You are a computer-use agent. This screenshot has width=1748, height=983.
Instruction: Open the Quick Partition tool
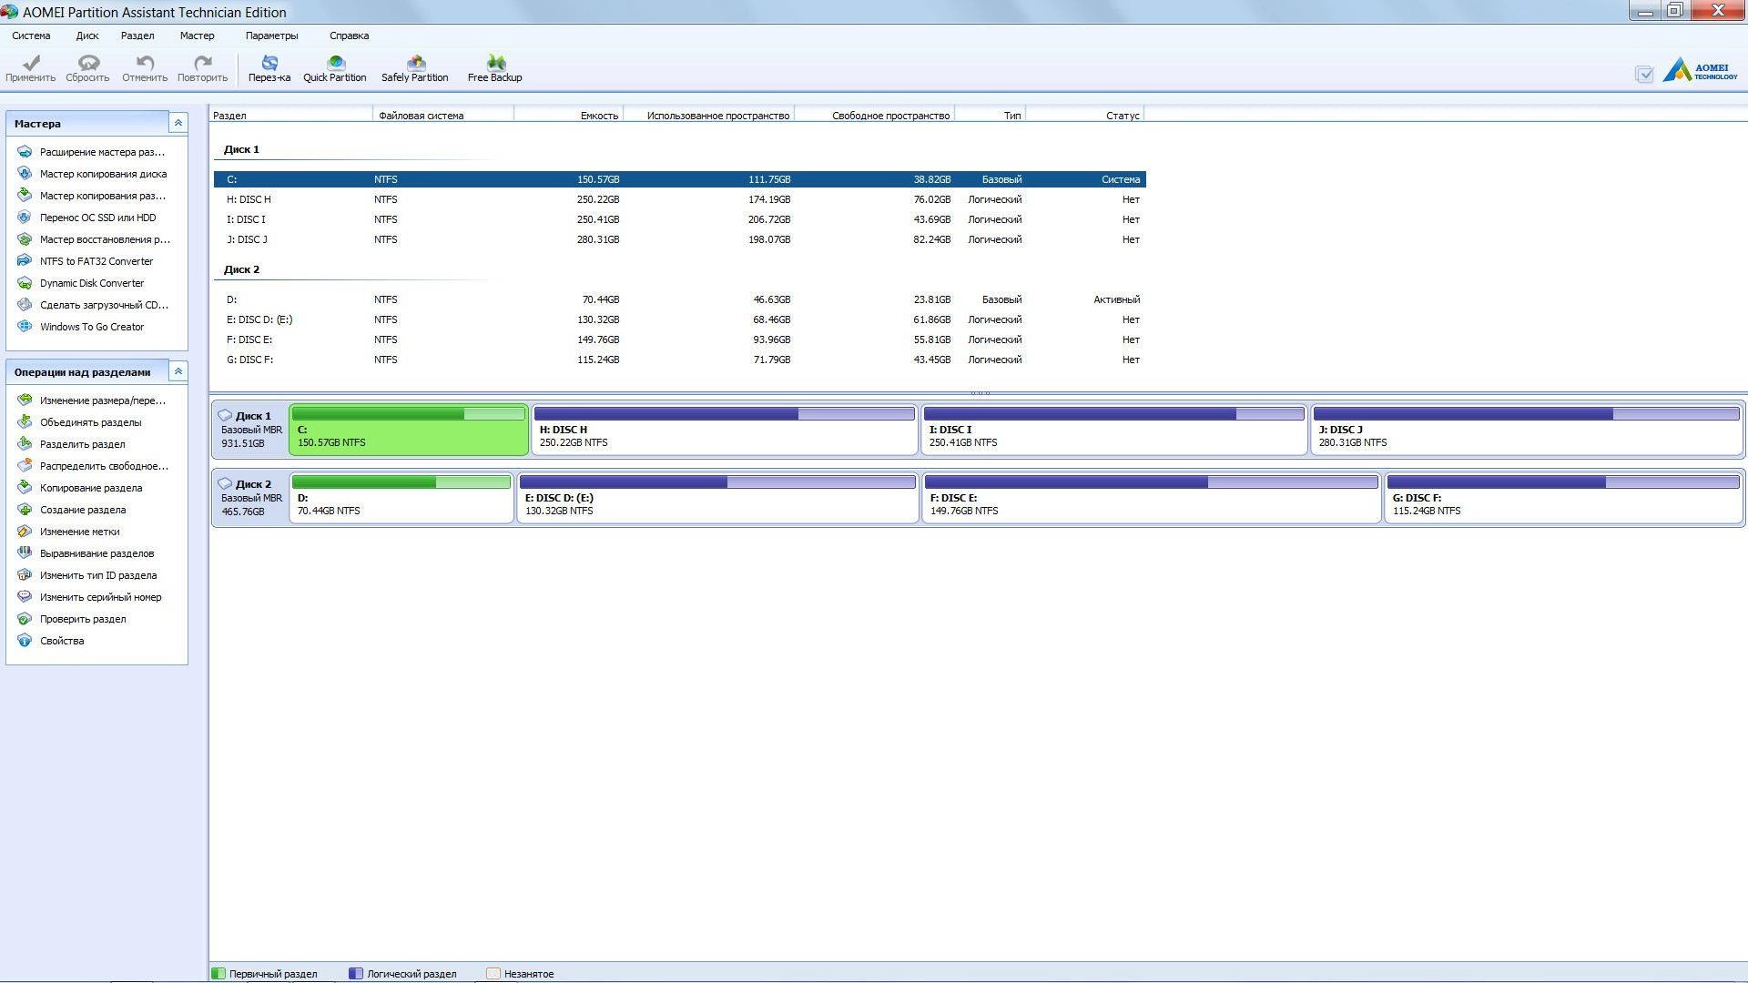coord(335,68)
